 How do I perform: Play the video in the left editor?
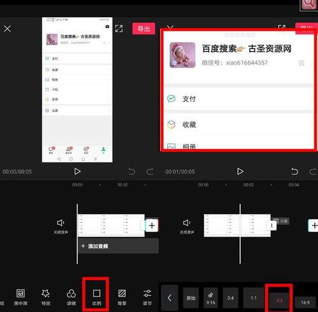click(77, 171)
